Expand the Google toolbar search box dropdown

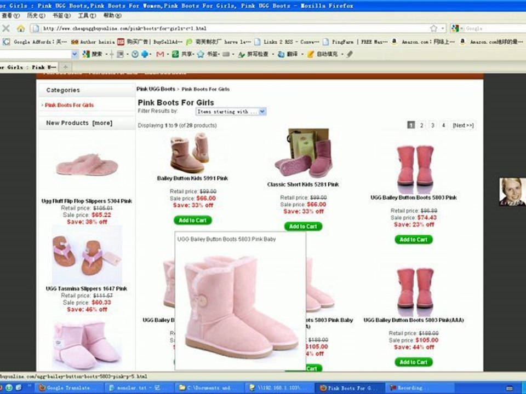click(75, 54)
